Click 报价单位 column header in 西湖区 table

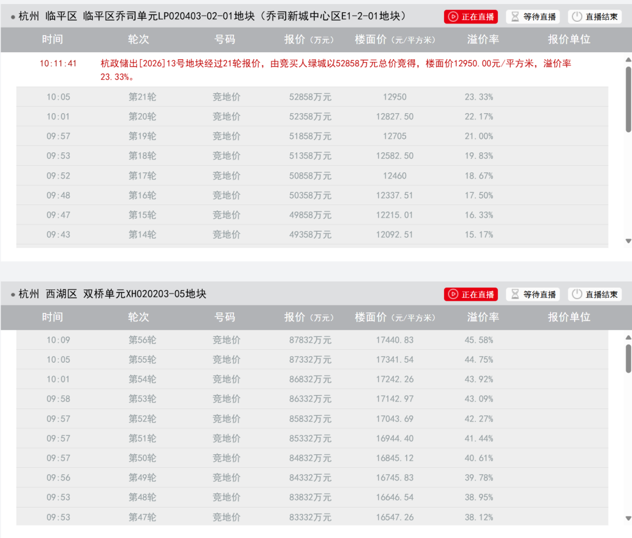pos(569,317)
